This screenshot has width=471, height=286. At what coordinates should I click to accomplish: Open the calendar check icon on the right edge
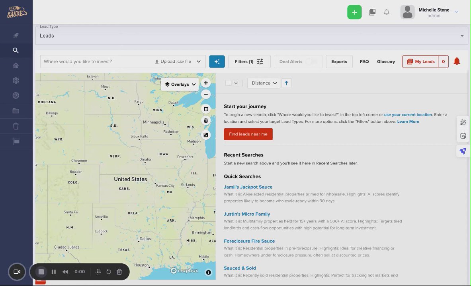[x=463, y=136]
